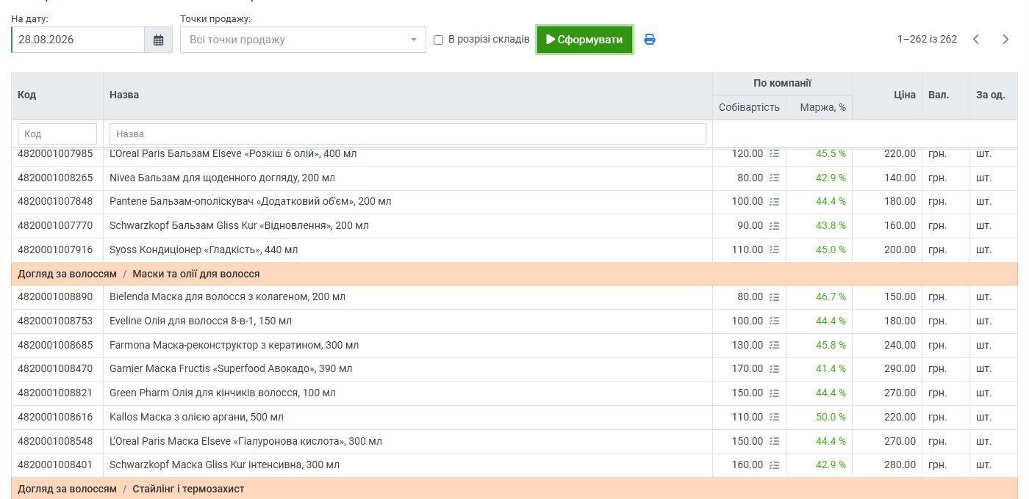Click margin value 41.4 %
The height and width of the screenshot is (499, 1029).
click(831, 369)
